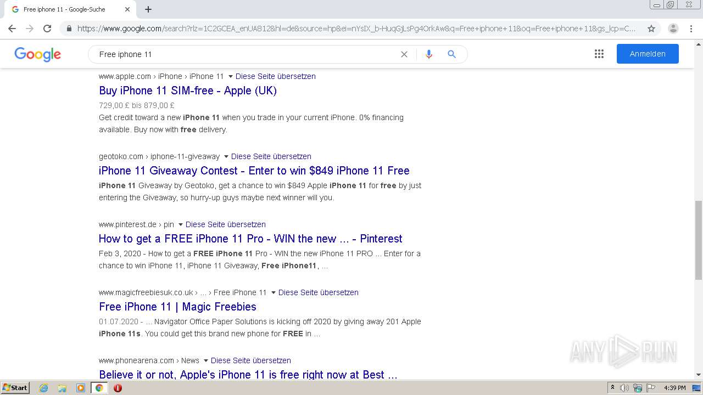Open the Chrome profile avatar icon
The image size is (703, 395).
(x=673, y=29)
